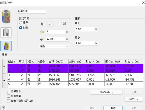Move results up with the up arrow

tap(4, 66)
